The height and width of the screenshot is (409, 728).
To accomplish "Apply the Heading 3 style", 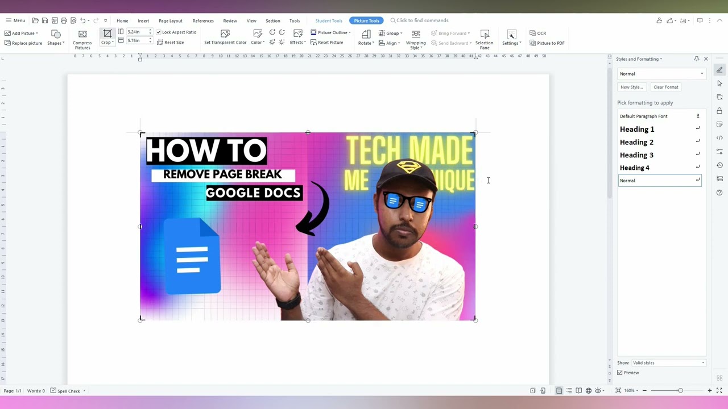I will [660, 155].
